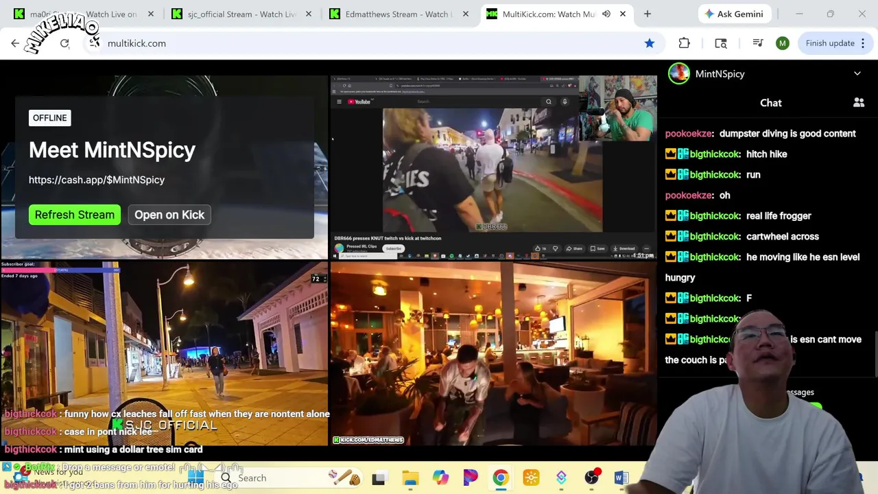This screenshot has width=878, height=494.
Task: Expand the MintNSpicy chat selector chevron
Action: pos(857,73)
